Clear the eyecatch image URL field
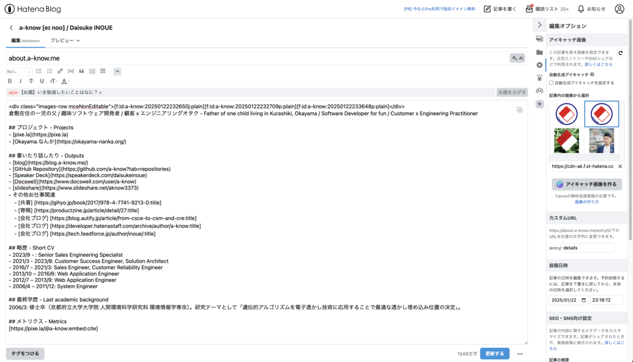633x362 pixels. (620, 166)
